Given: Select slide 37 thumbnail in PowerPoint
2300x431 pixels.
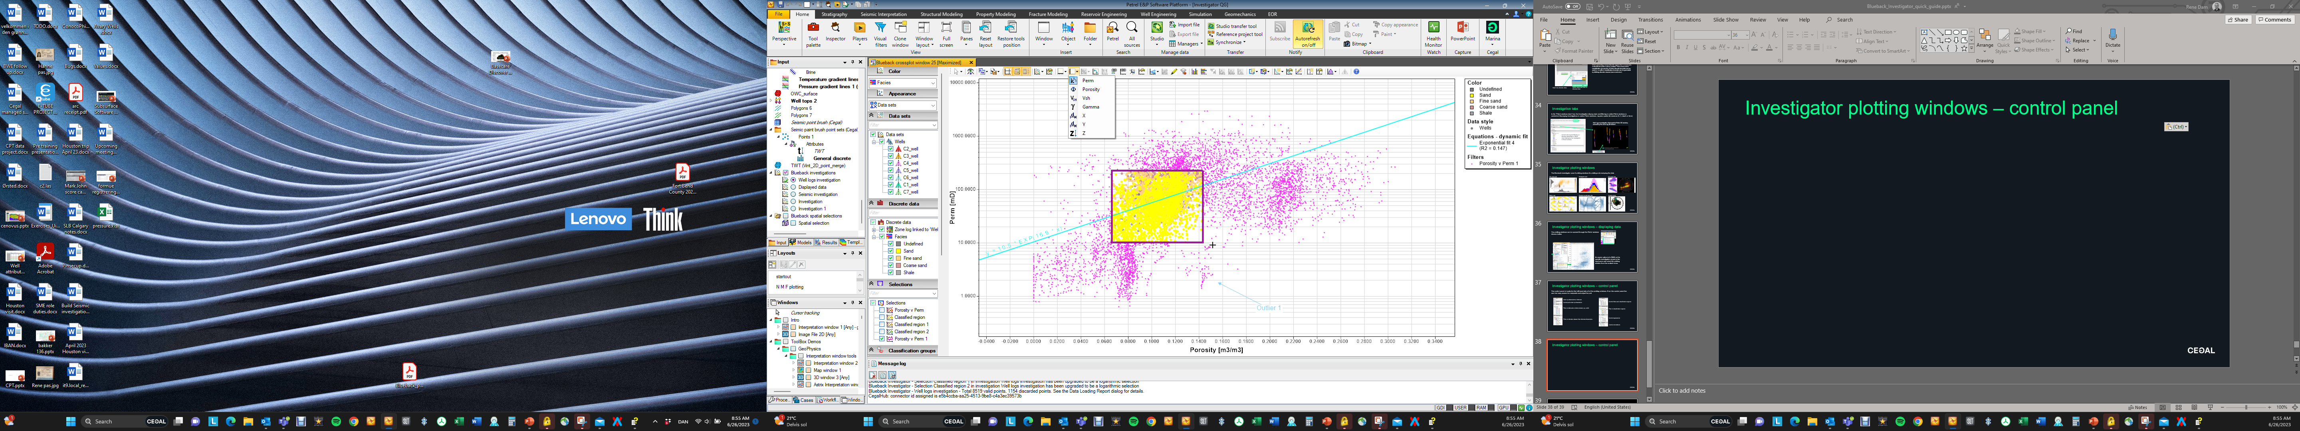Looking at the screenshot, I should tap(1593, 306).
